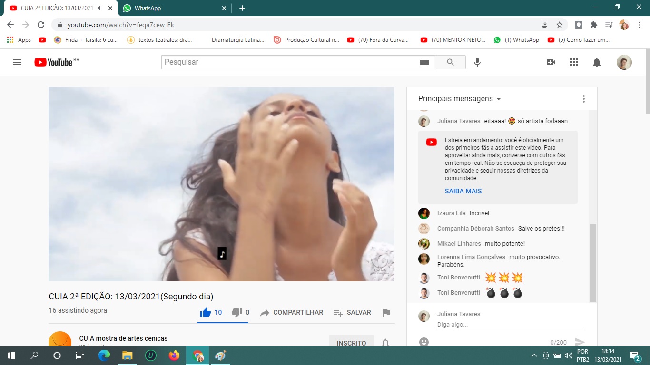The width and height of the screenshot is (650, 365).
Task: Toggle the like thumbs-up on the video
Action: 206,312
